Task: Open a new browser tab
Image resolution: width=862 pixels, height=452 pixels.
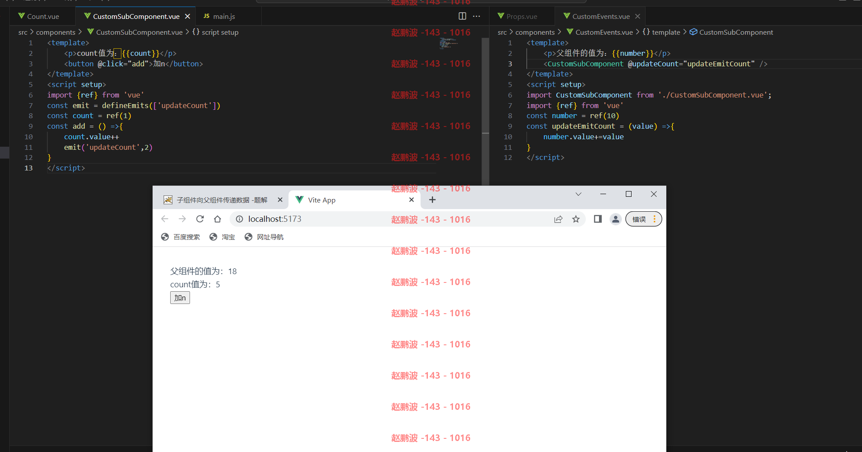Action: click(x=432, y=200)
